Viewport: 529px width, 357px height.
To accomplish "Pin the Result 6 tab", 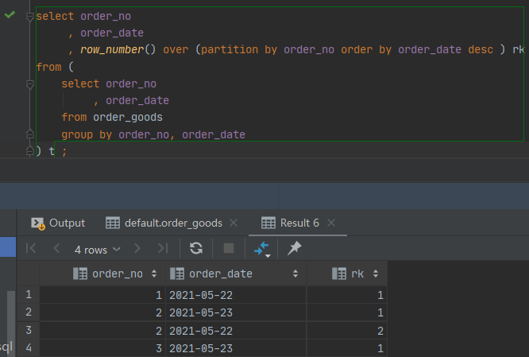I will [x=294, y=248].
